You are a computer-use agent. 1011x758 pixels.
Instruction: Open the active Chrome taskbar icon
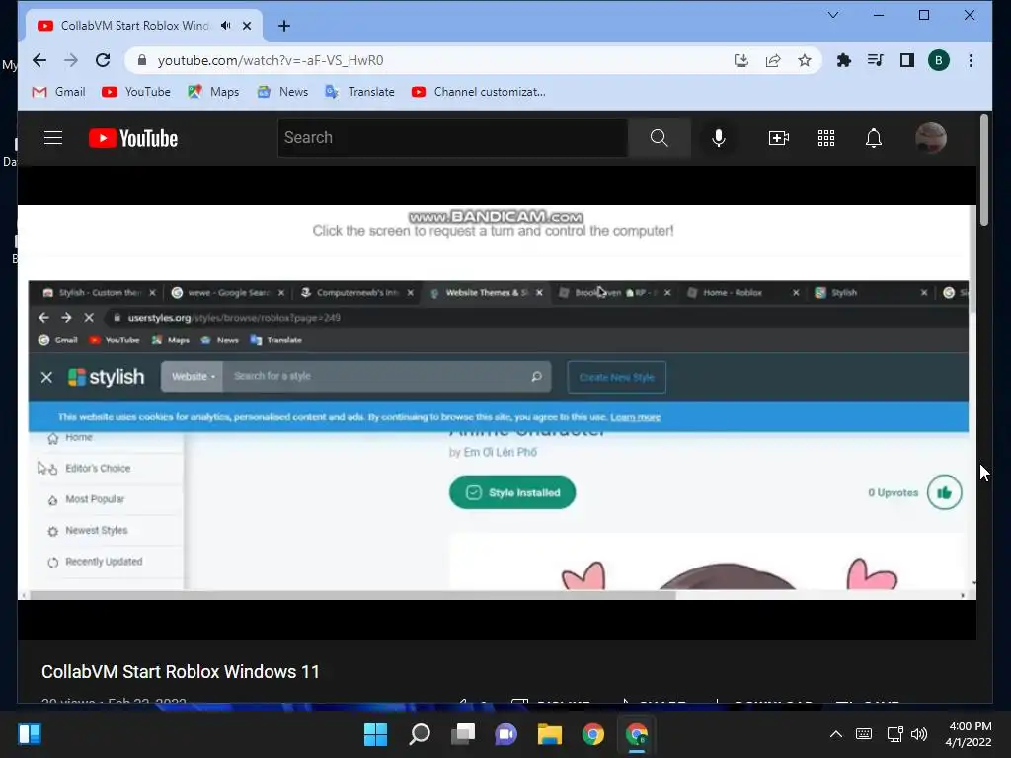point(637,734)
